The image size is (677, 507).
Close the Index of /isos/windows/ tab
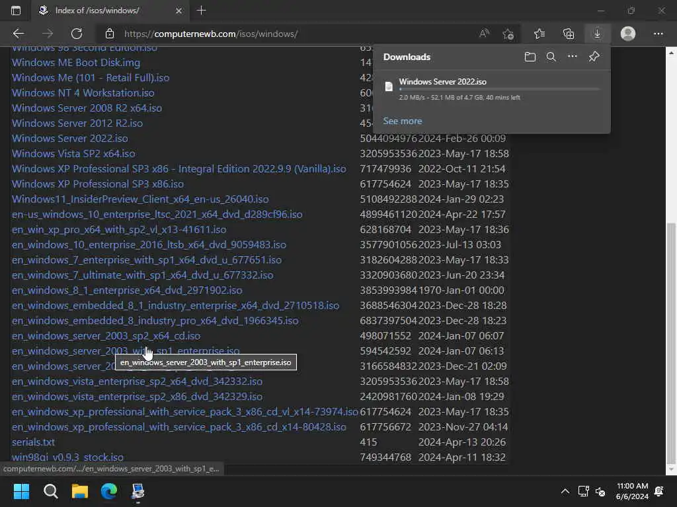[x=179, y=11]
